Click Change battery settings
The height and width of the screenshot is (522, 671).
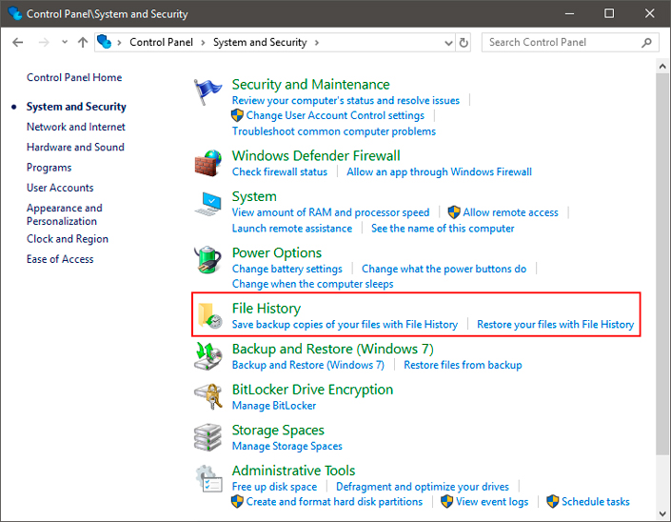pyautogui.click(x=287, y=269)
